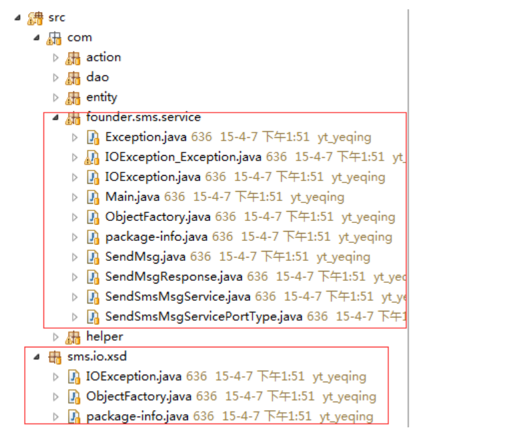Select IOException.java name in founder.sms.service
Image resolution: width=527 pixels, height=434 pixels.
click(153, 177)
